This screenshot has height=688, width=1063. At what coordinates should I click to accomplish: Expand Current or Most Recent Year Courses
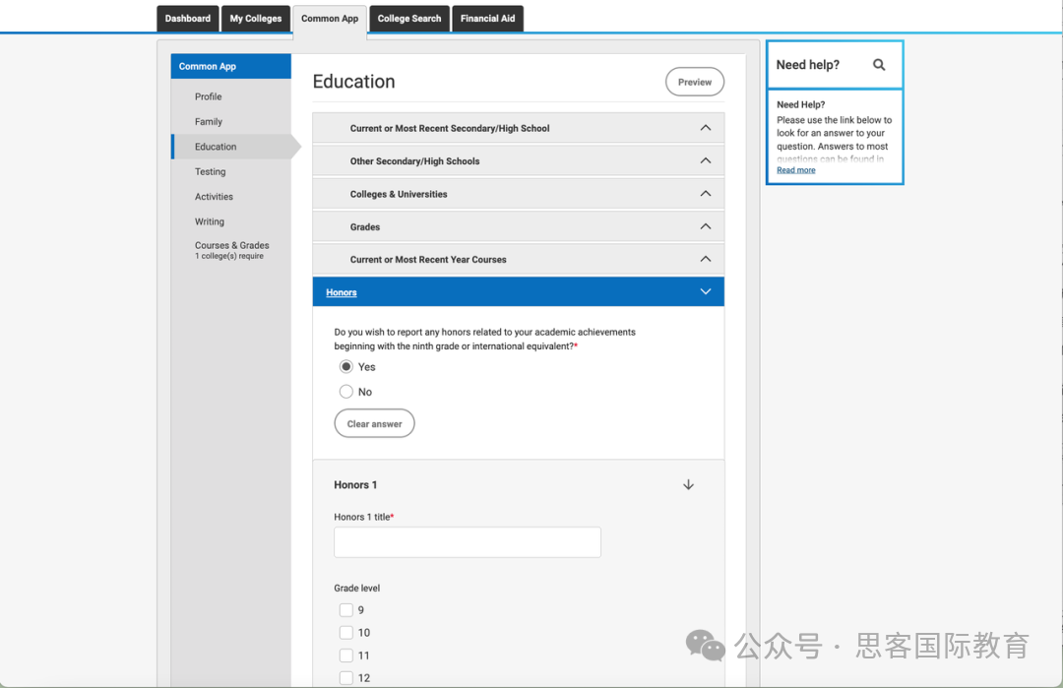tap(705, 259)
